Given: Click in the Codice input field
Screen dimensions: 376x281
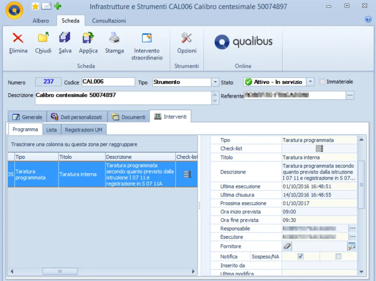Looking at the screenshot, I should [x=108, y=82].
